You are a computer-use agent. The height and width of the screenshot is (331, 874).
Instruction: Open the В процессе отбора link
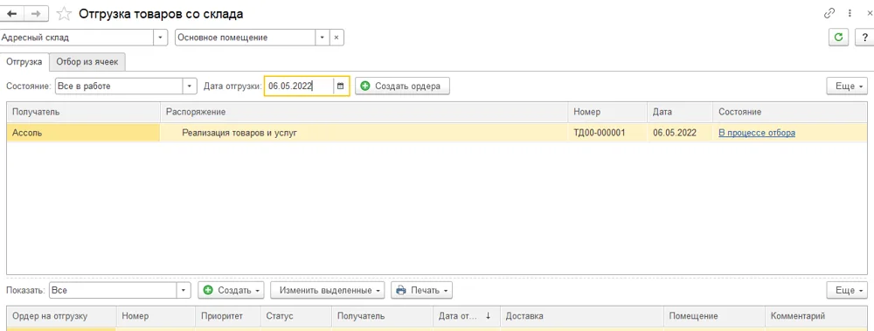pos(756,133)
